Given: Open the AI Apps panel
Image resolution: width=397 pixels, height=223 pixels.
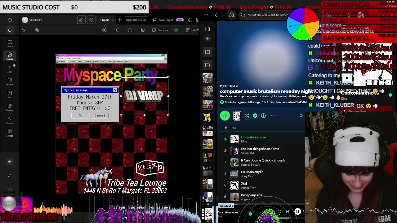Looking at the screenshot, I should coord(10,69).
